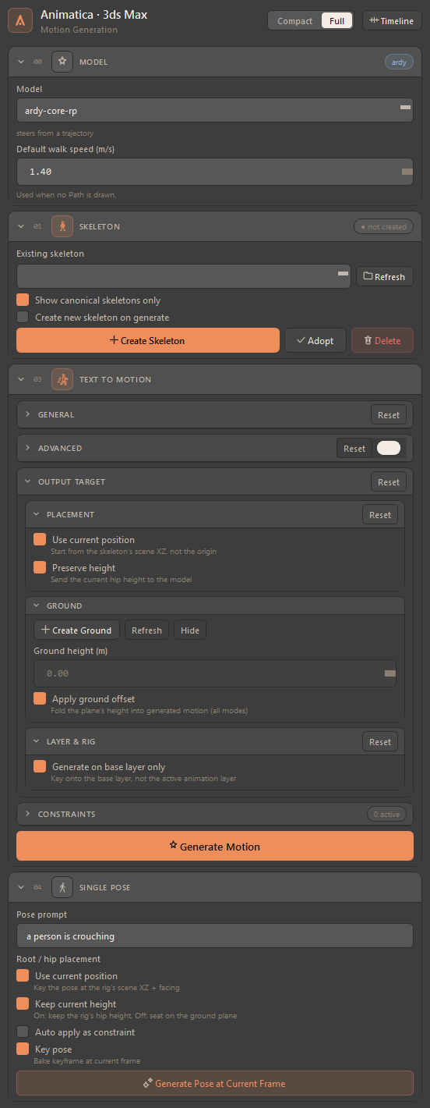Expand the General subsection

pyautogui.click(x=28, y=414)
